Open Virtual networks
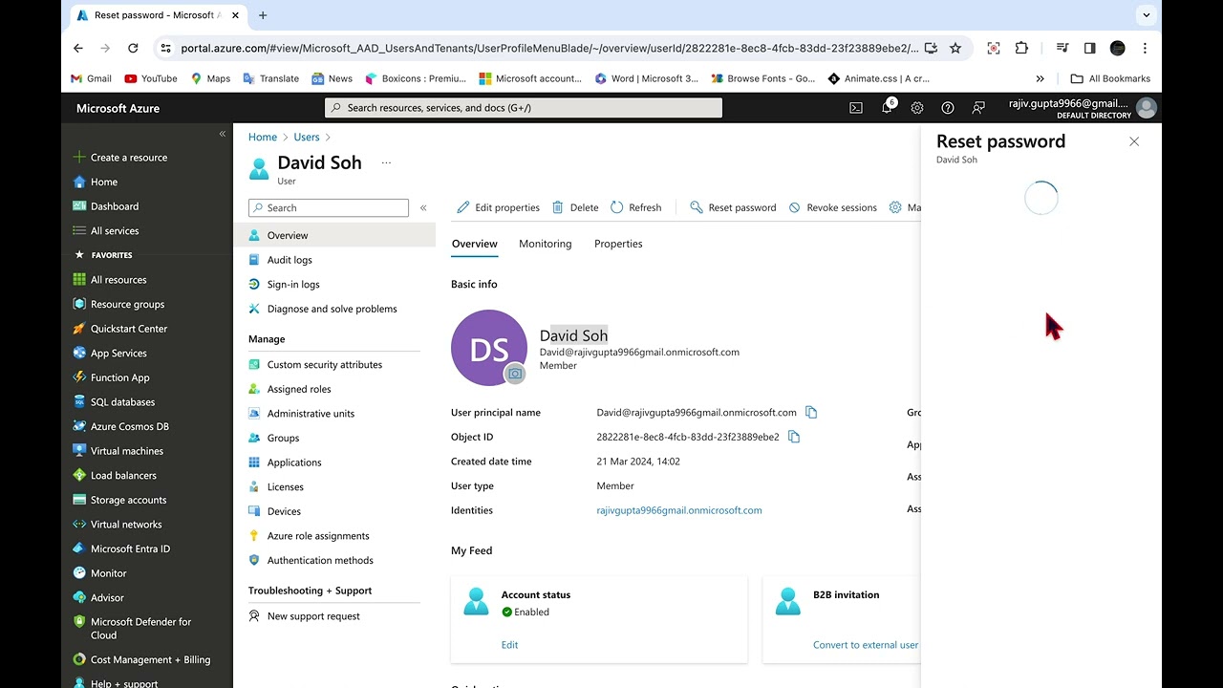 pyautogui.click(x=126, y=525)
